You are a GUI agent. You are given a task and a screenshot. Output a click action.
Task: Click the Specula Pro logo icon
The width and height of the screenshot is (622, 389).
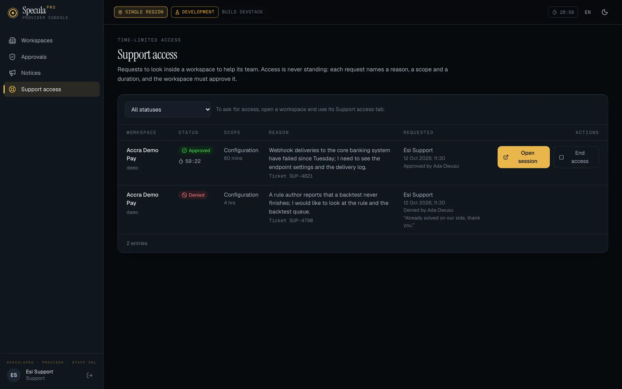(x=13, y=13)
